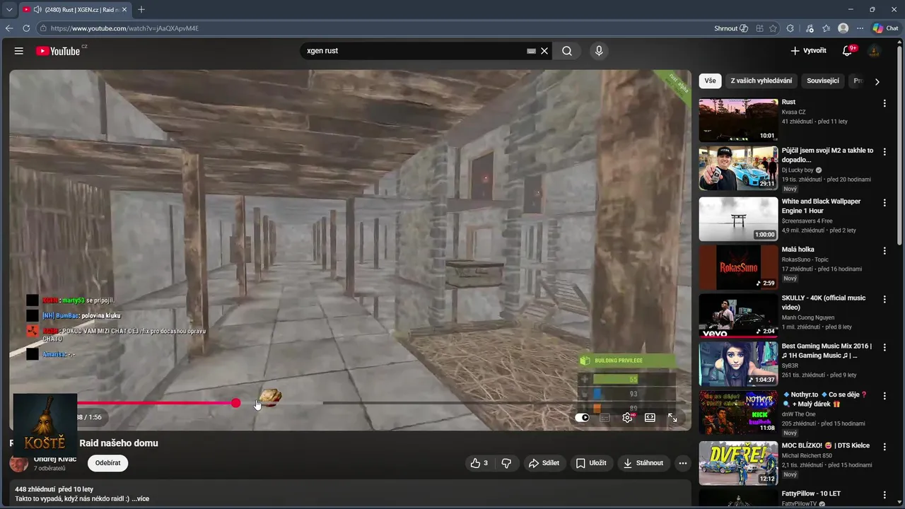Viewport: 905px width, 509px height.
Task: Reload the page with the refresh icon
Action: (26, 28)
